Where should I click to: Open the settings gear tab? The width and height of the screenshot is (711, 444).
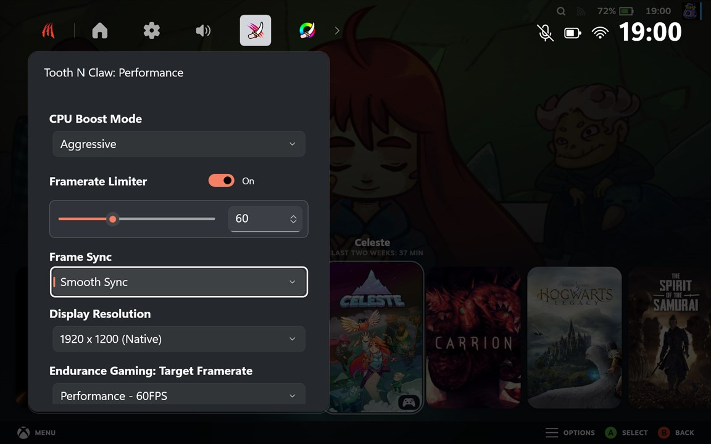(151, 30)
